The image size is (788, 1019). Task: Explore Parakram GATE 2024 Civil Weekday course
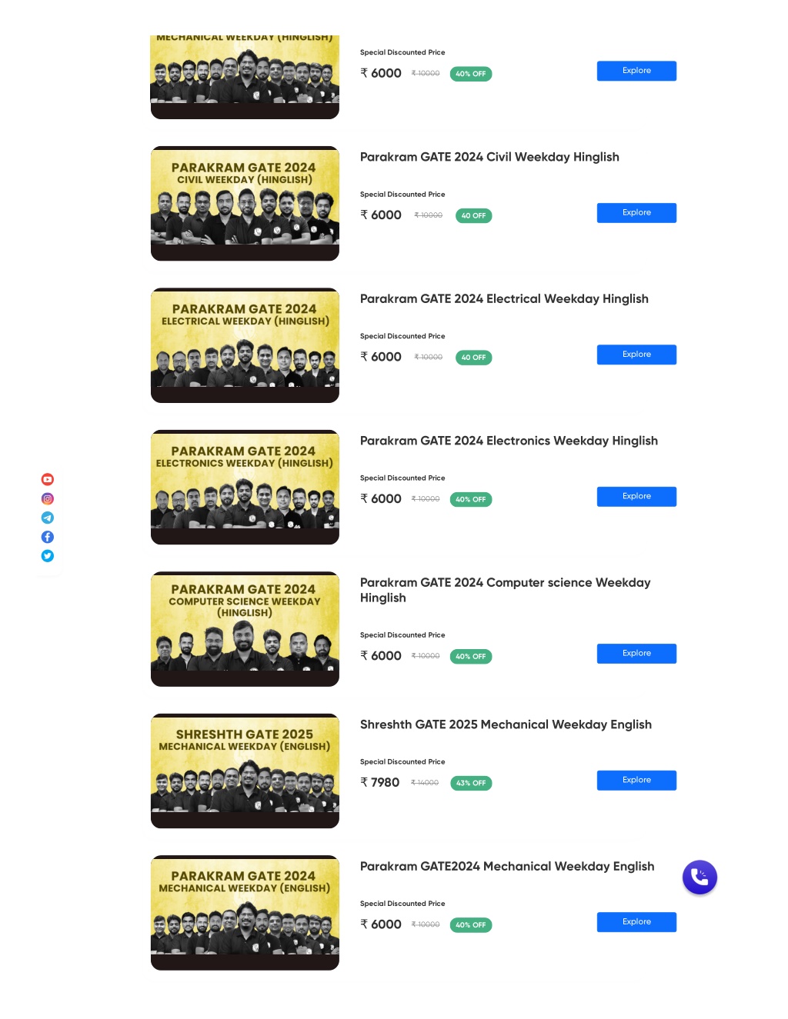636,213
